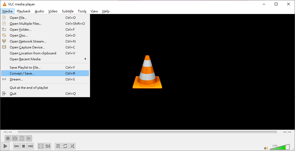This screenshot has width=295, height=151.
Task: Toggle Quit at the end of playlist
Action: [x=45, y=88]
